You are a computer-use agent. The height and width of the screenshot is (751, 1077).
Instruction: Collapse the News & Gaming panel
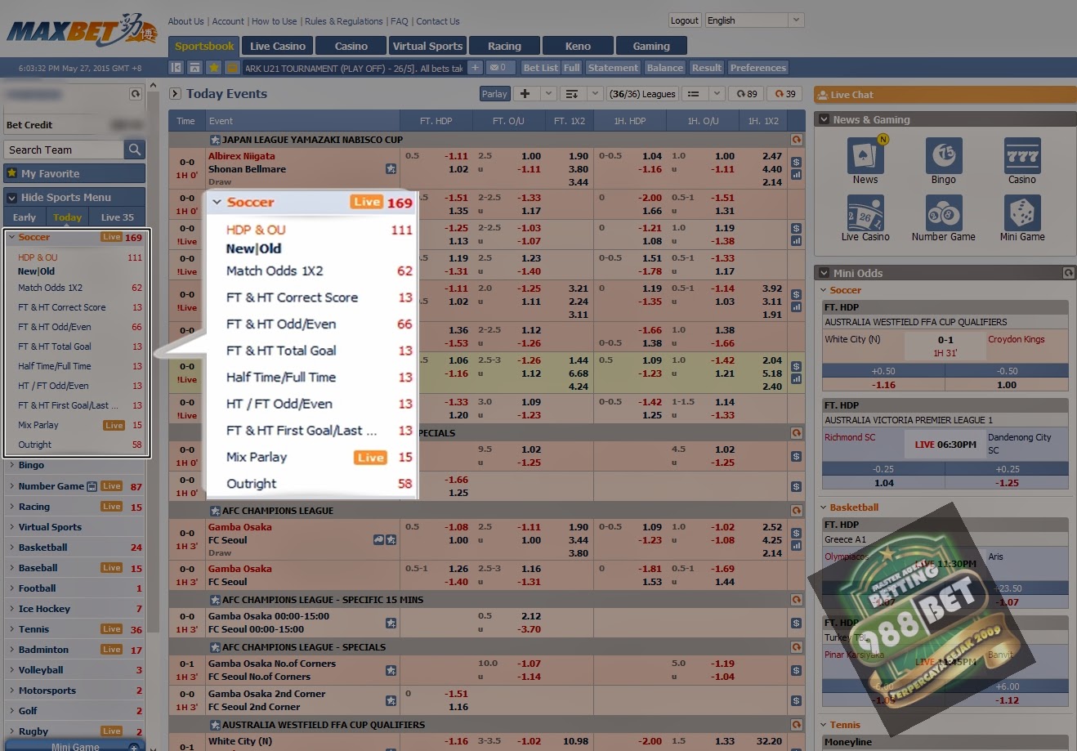coord(823,119)
